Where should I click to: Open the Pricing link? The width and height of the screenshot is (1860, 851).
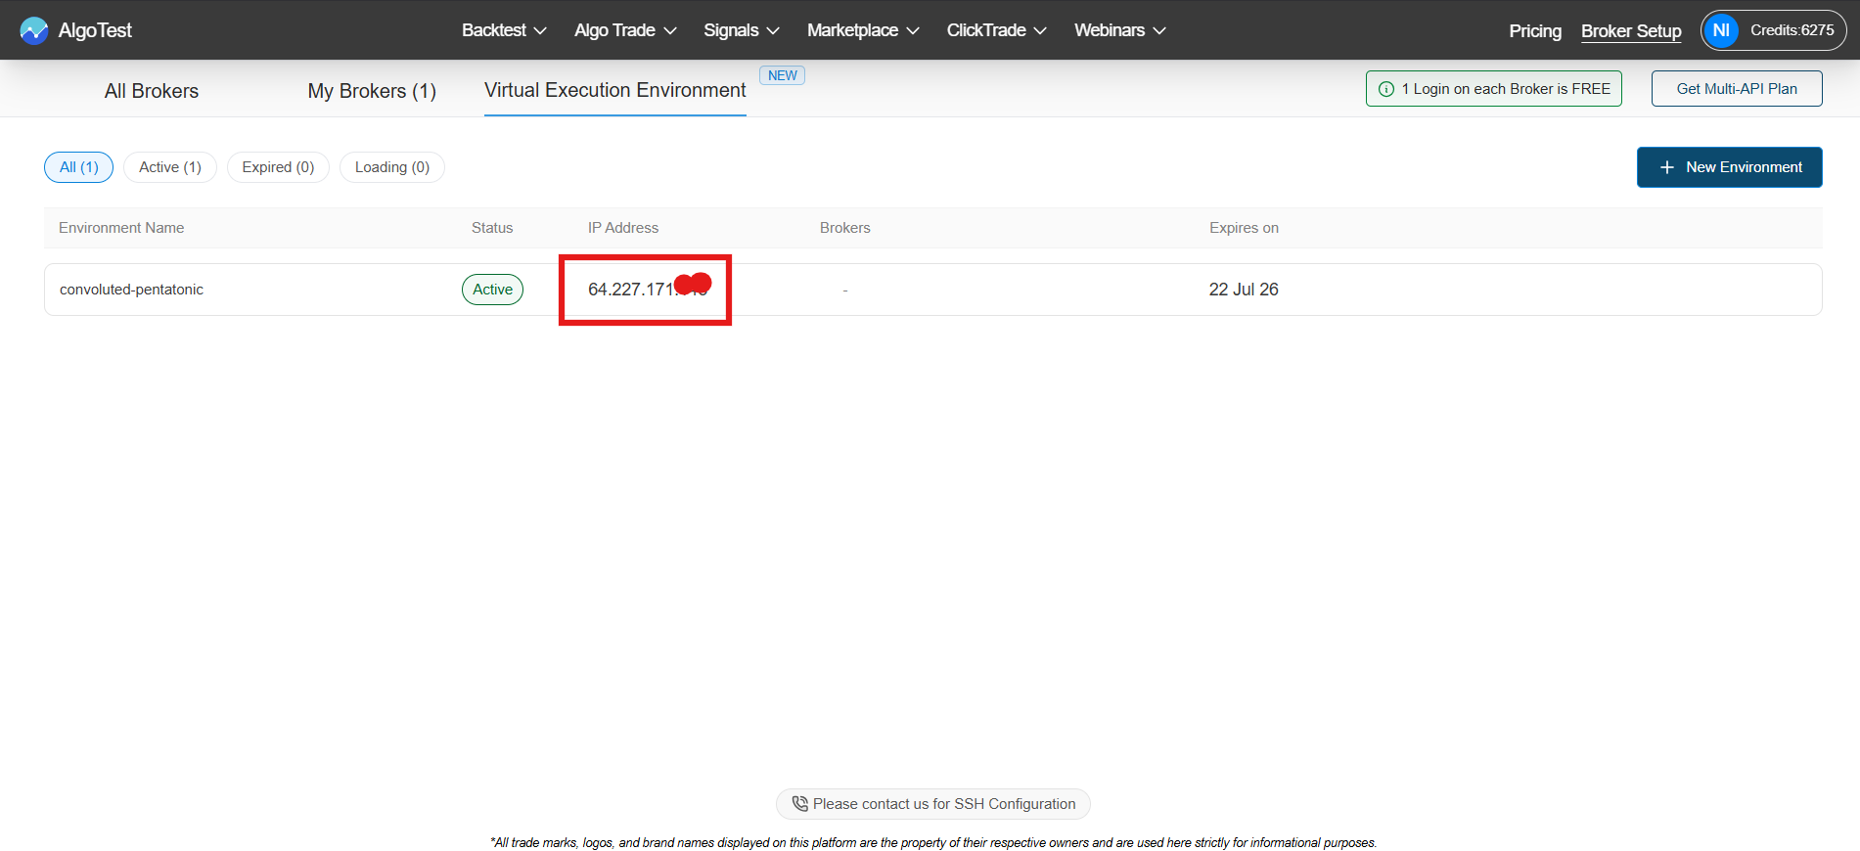click(1534, 31)
